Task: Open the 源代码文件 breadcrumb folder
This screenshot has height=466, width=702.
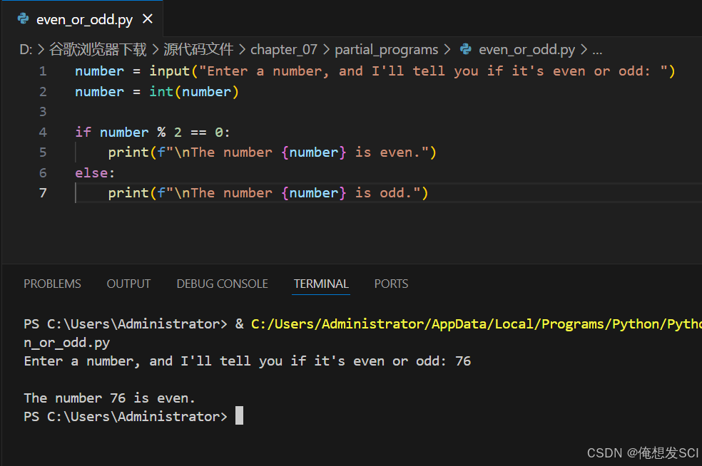Action: [x=198, y=50]
